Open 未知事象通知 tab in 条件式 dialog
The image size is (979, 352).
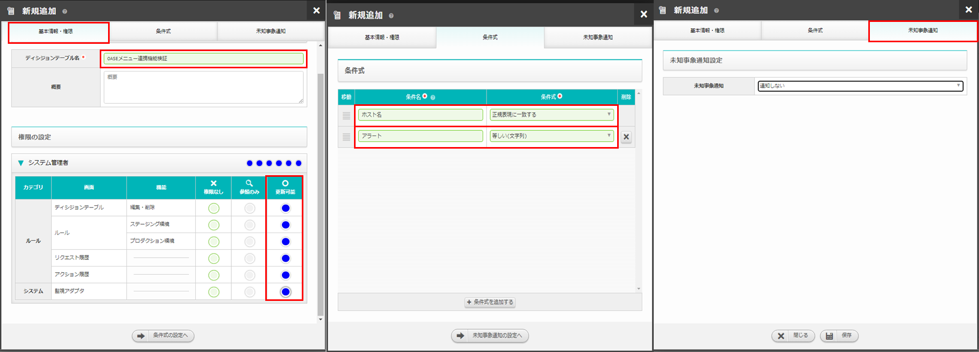click(598, 38)
